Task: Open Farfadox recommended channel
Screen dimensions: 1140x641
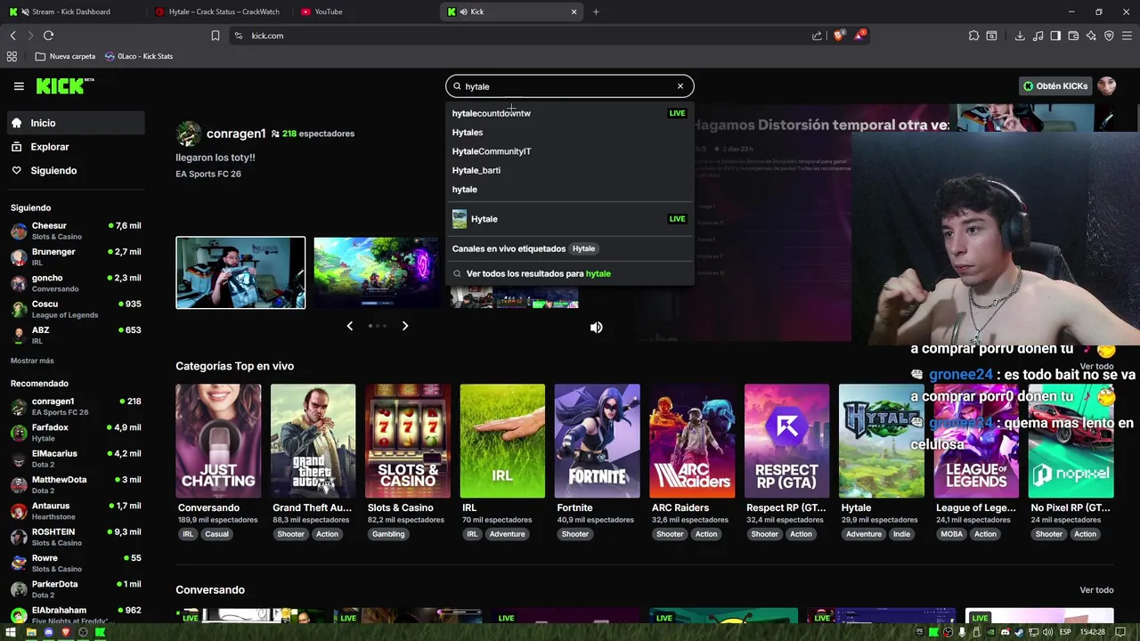Action: (76, 433)
